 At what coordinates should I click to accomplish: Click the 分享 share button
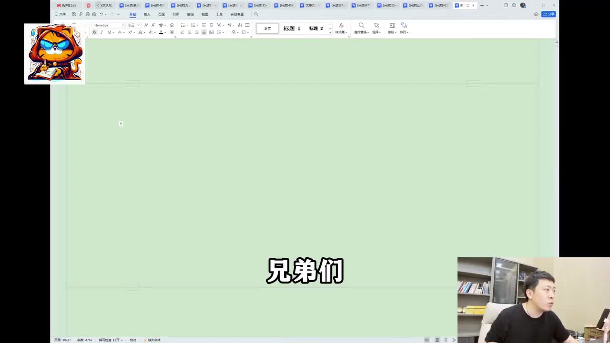click(x=549, y=14)
